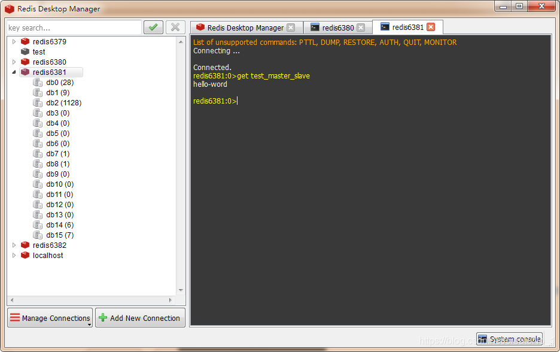Viewport: 560px width, 352px height.
Task: Clear key search with gray X
Action: tap(175, 28)
